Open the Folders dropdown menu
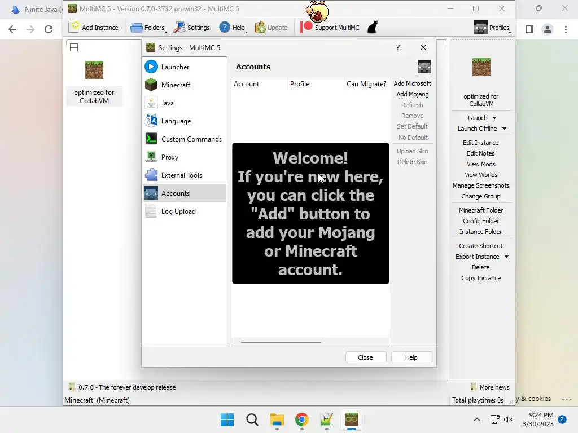The width and height of the screenshot is (578, 433). 148,28
